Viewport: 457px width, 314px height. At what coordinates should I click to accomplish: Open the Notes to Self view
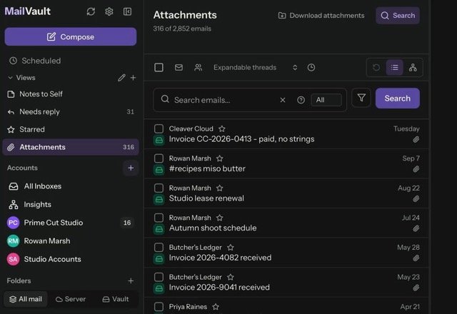point(71,94)
